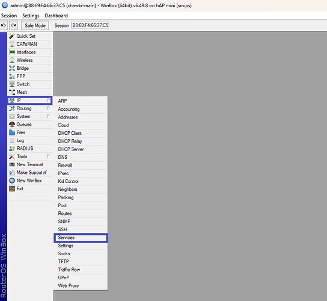
Task: Open the Dashboard menu
Action: [x=57, y=16]
